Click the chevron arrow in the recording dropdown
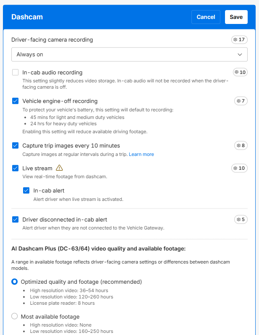 pos(240,55)
